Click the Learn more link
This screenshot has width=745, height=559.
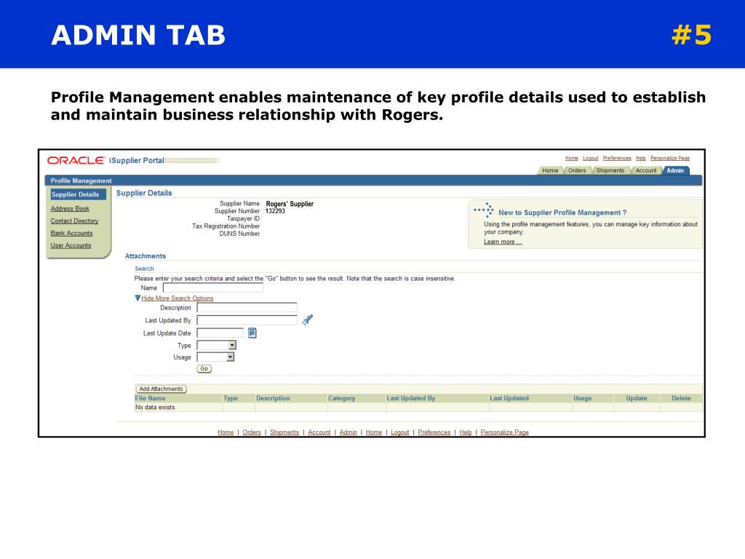(x=503, y=242)
